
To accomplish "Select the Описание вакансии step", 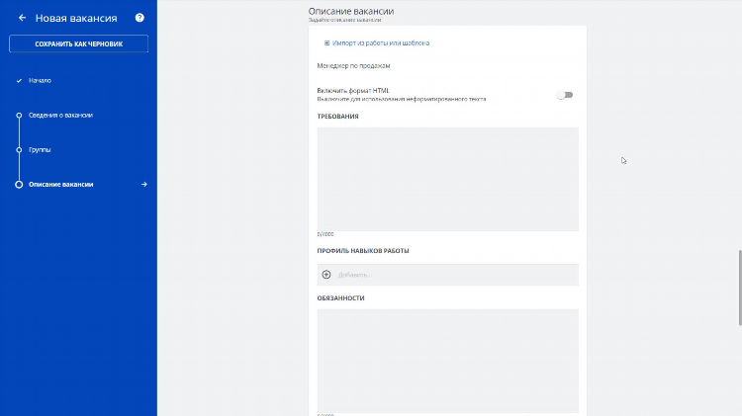I will click(x=60, y=185).
